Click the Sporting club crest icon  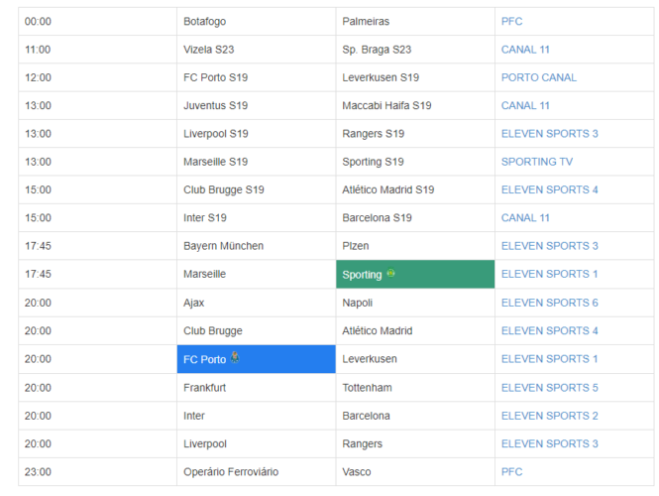tap(390, 273)
